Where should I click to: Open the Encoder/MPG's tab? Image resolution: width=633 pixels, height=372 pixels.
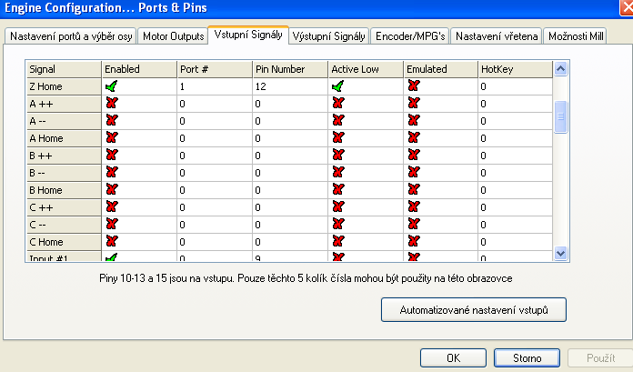[x=409, y=36]
